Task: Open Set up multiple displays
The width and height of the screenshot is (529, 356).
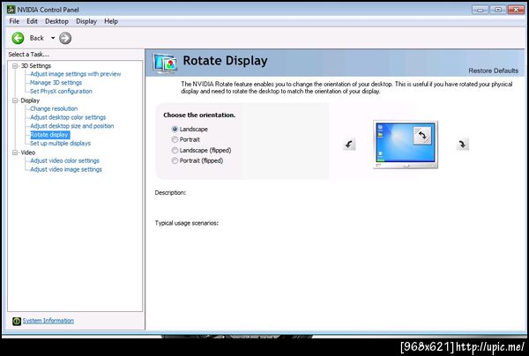Action: 60,144
